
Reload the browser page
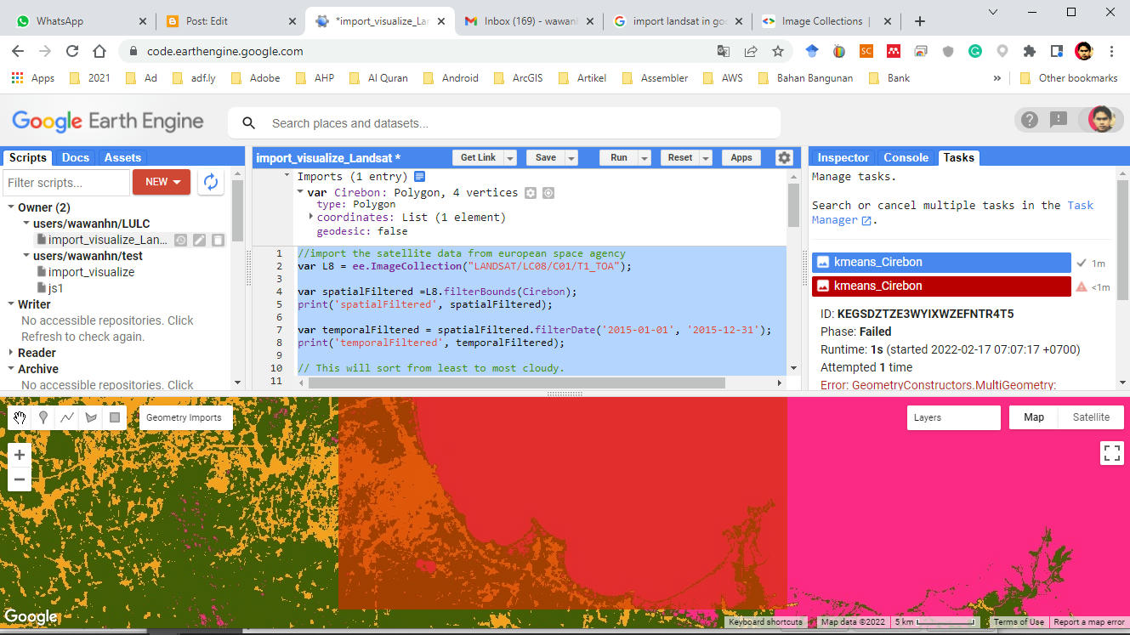(72, 51)
